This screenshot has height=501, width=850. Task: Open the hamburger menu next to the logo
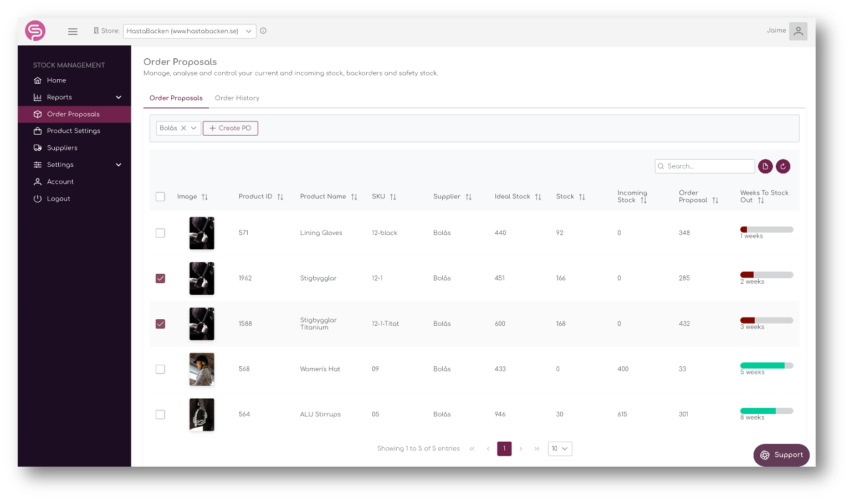[73, 31]
